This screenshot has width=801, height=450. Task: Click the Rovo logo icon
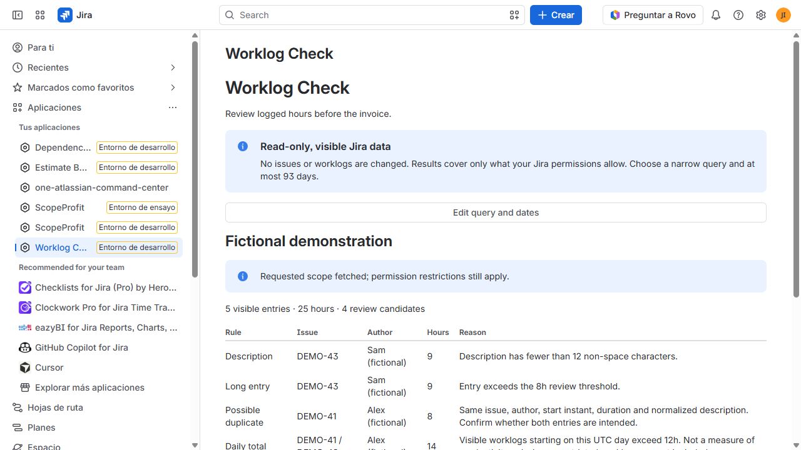(615, 15)
